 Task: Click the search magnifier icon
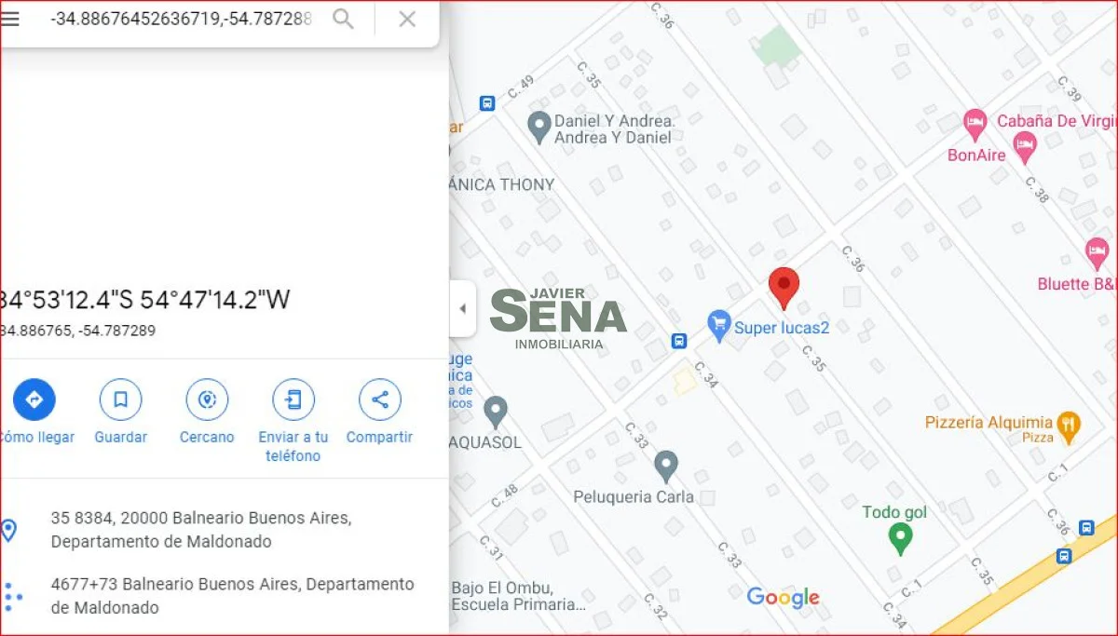coord(344,20)
